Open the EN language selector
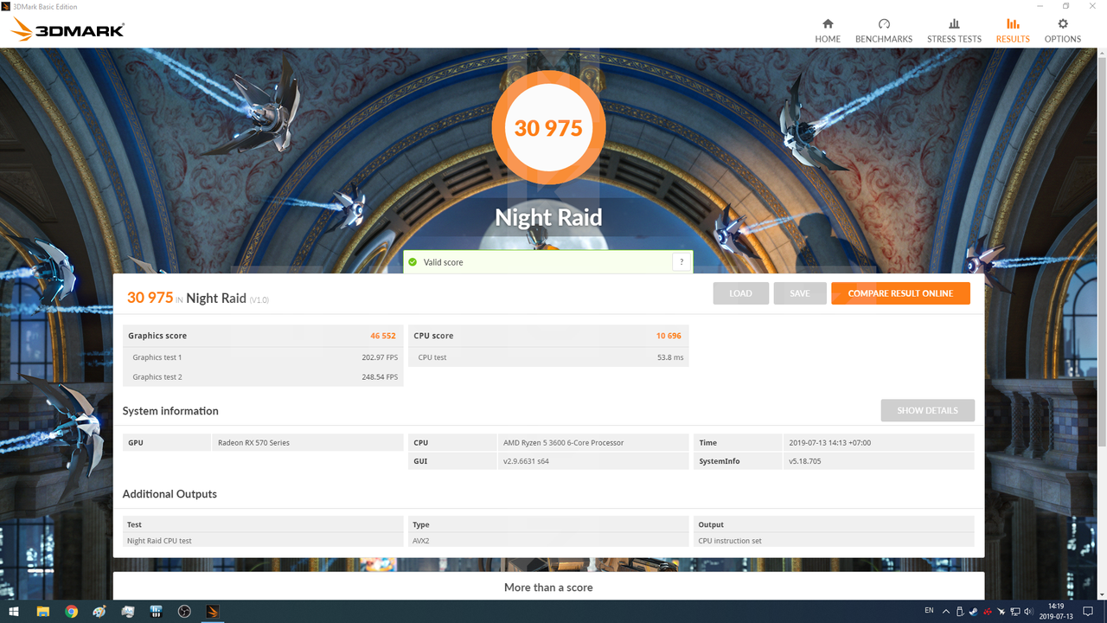Viewport: 1107px width, 623px height. 929,611
